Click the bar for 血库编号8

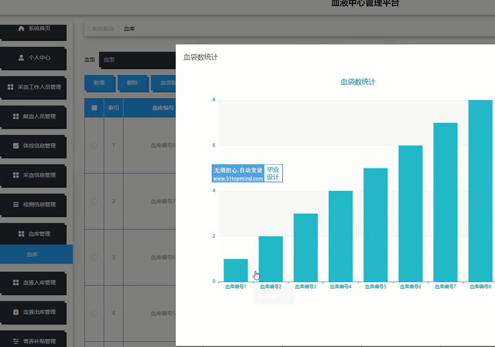480,191
